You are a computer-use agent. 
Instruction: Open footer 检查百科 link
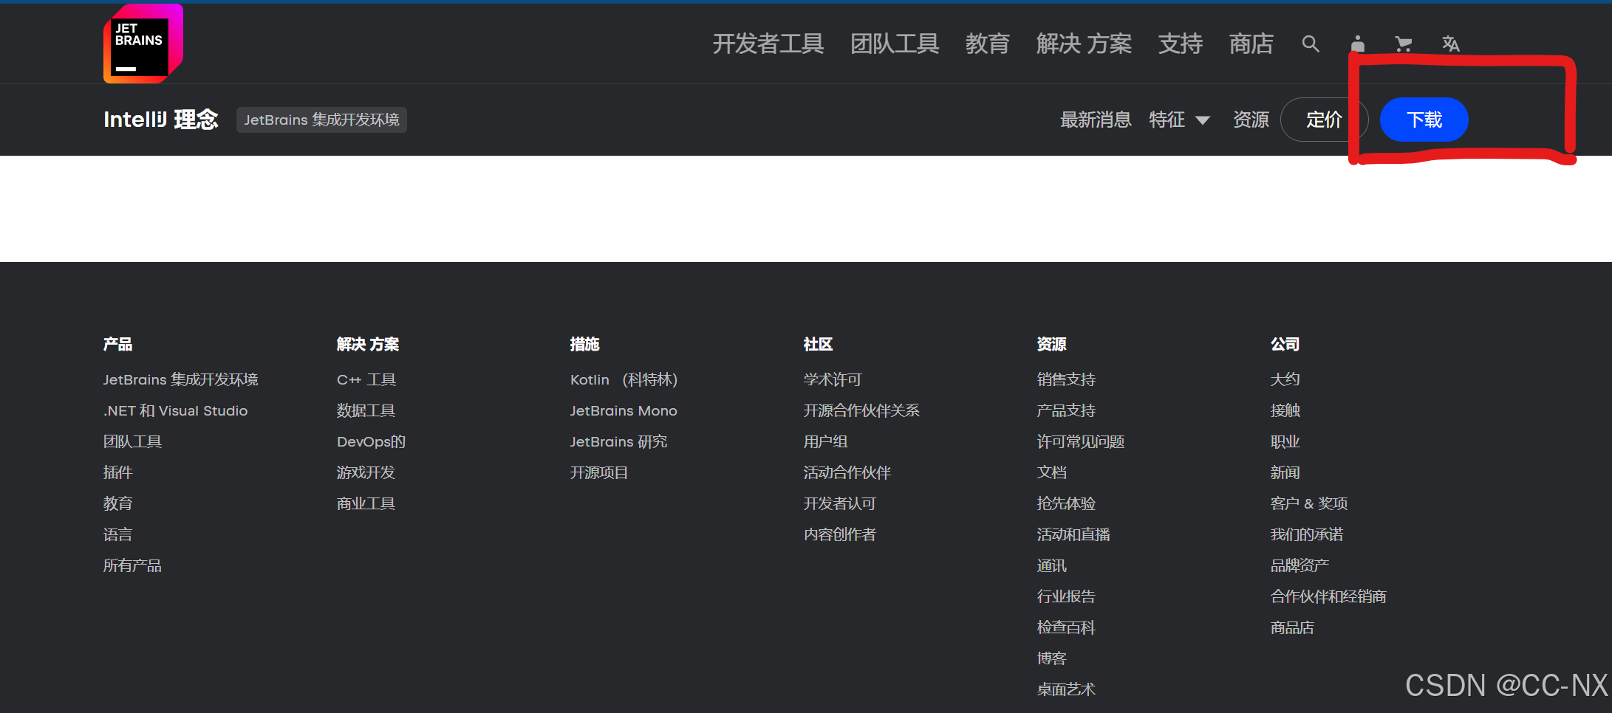pyautogui.click(x=1066, y=627)
